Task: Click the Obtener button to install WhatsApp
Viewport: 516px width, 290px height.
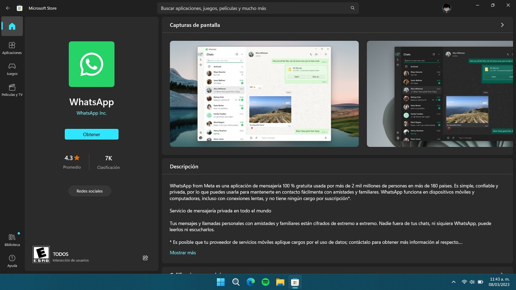Action: pos(91,134)
